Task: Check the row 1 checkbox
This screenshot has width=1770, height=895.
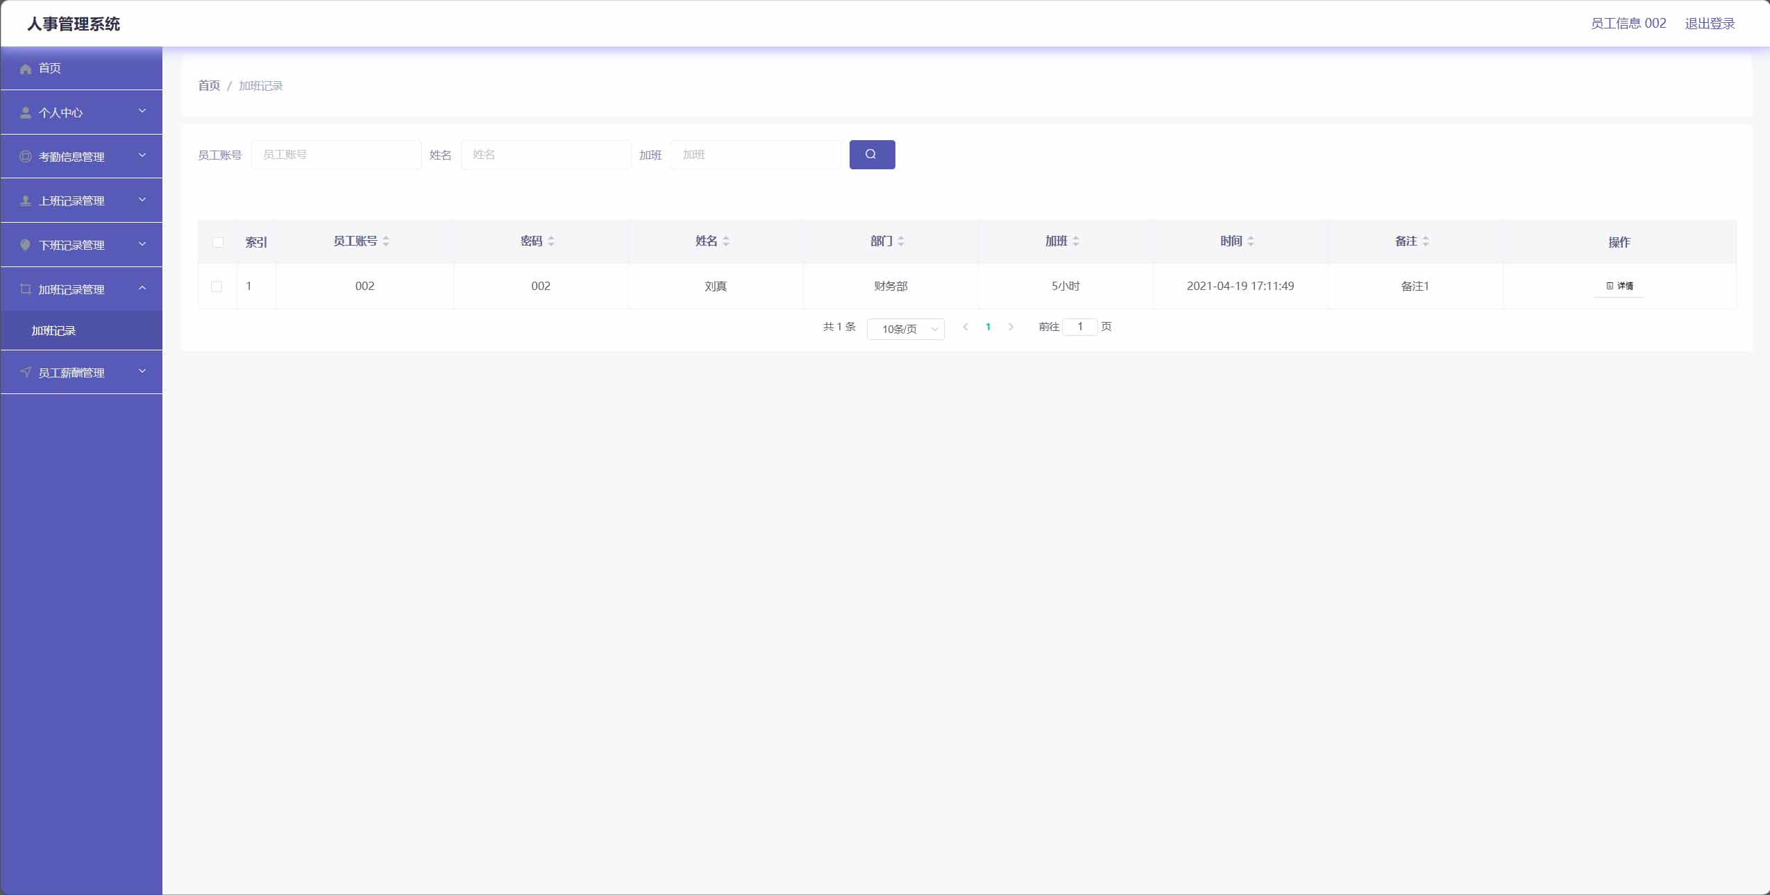Action: point(217,287)
